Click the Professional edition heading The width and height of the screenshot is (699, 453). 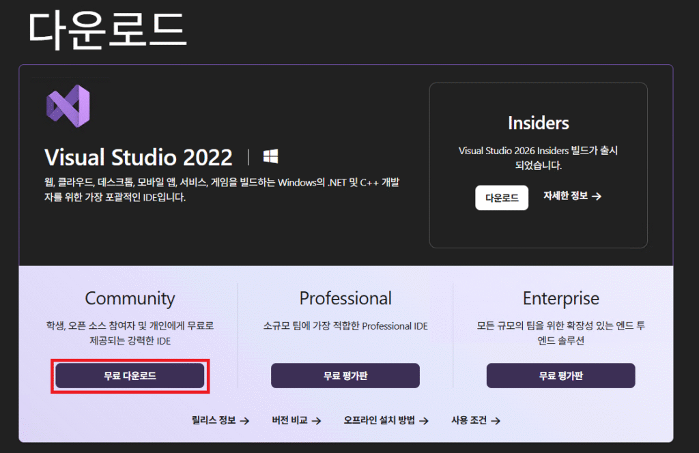pyautogui.click(x=345, y=298)
